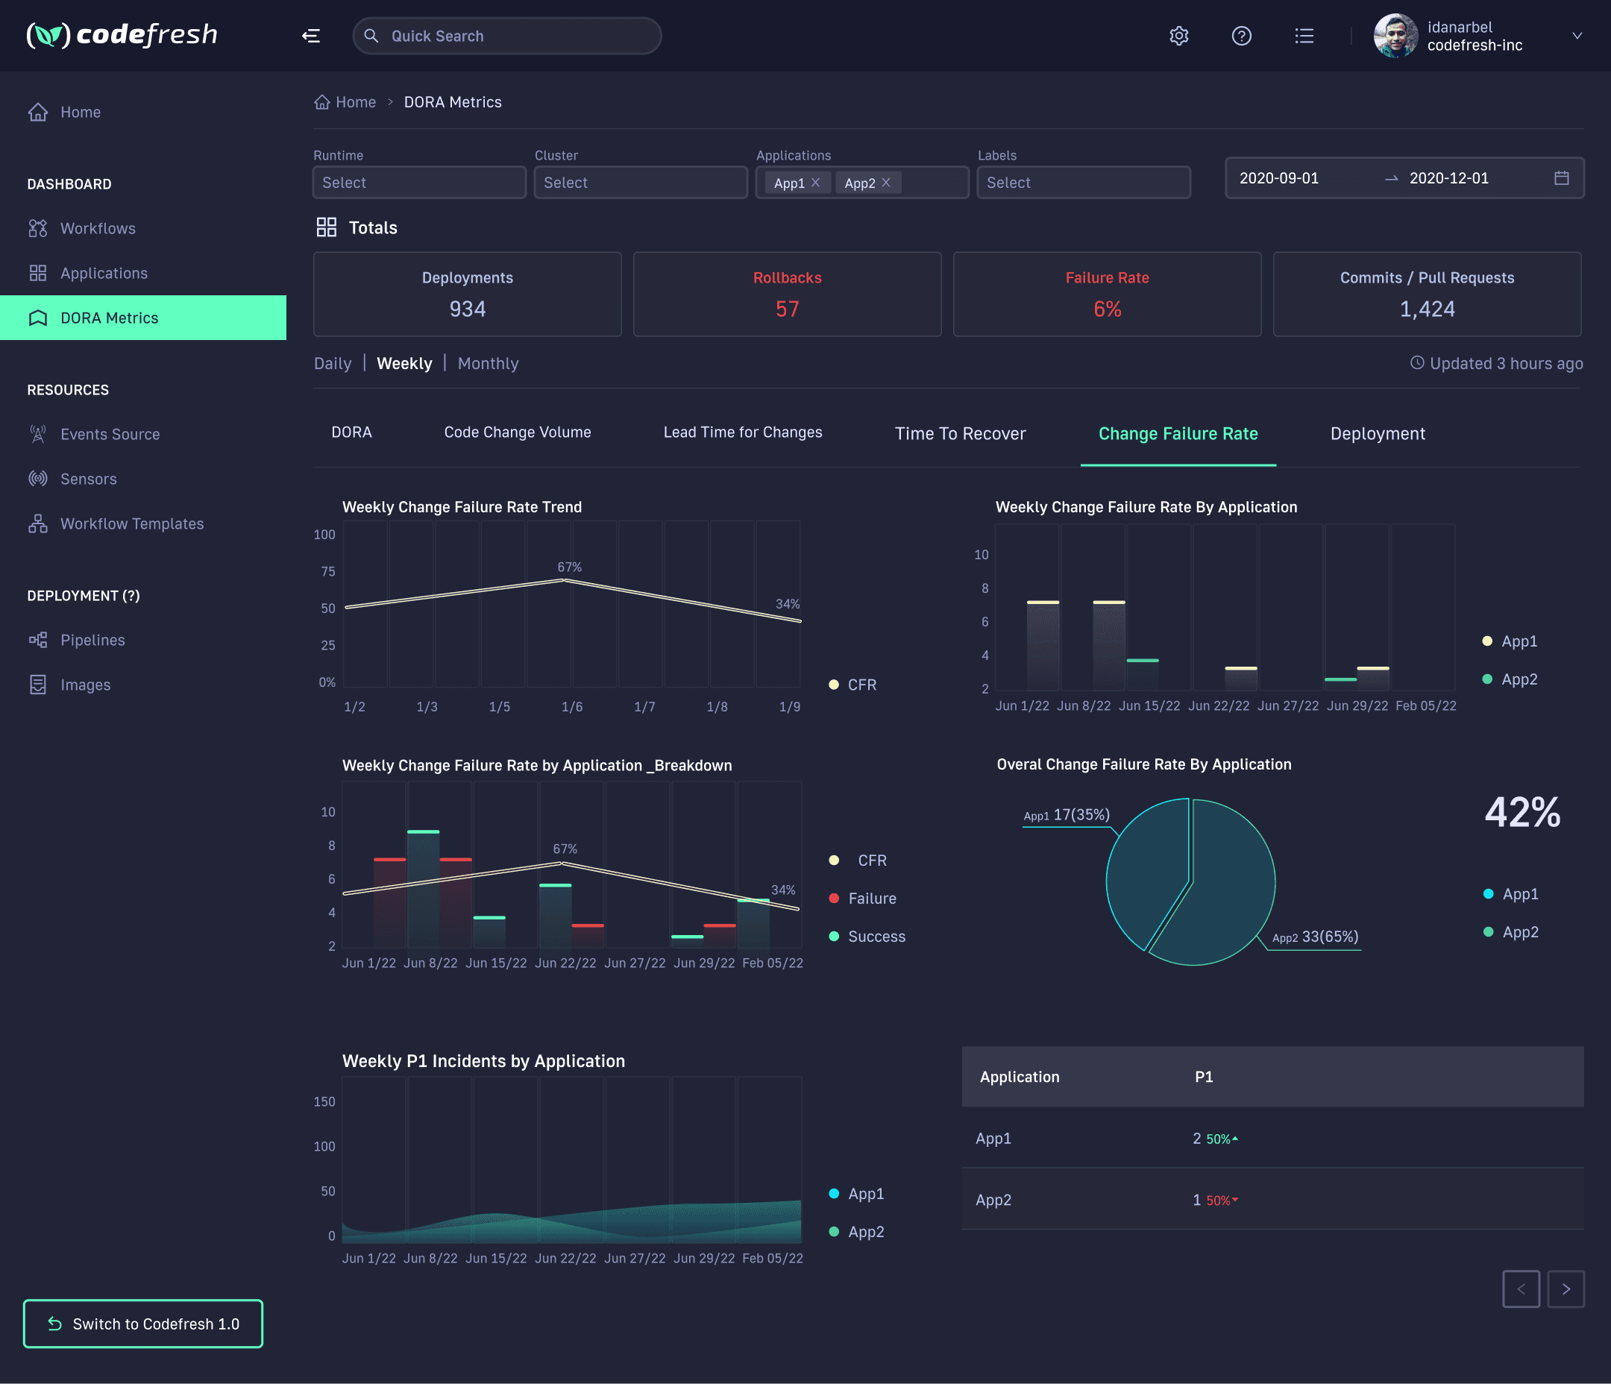Click Switch to Codefresh 1.0 button
Image resolution: width=1611 pixels, height=1384 pixels.
click(x=143, y=1324)
